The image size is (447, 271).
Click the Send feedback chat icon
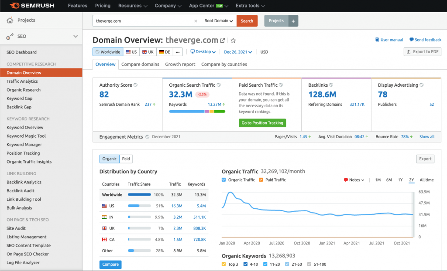(x=411, y=40)
